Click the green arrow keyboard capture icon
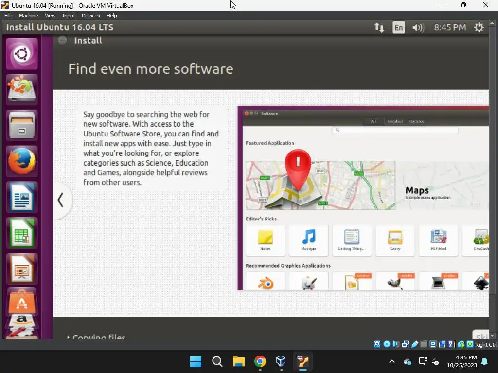The image size is (498, 373). [x=470, y=344]
